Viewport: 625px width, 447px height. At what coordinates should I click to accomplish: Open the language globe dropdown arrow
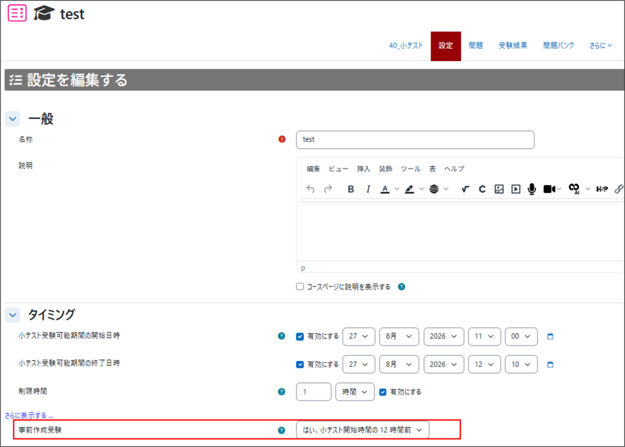(446, 189)
